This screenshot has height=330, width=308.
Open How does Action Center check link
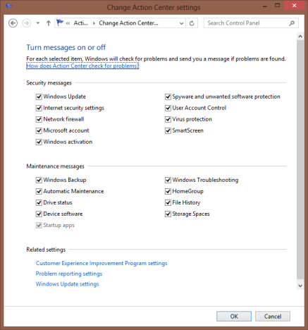82,66
